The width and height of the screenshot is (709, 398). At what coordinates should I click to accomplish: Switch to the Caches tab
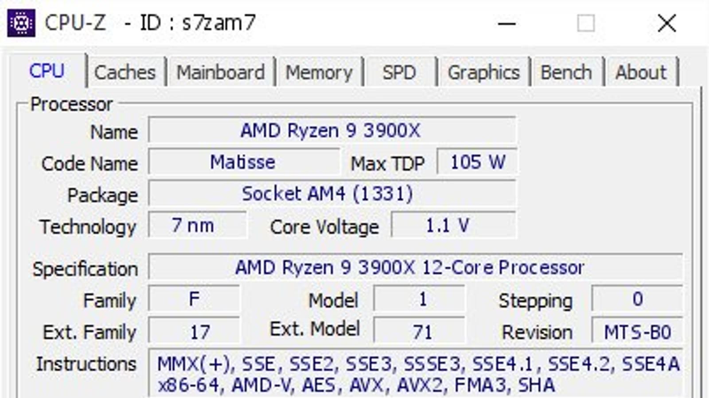pos(125,72)
